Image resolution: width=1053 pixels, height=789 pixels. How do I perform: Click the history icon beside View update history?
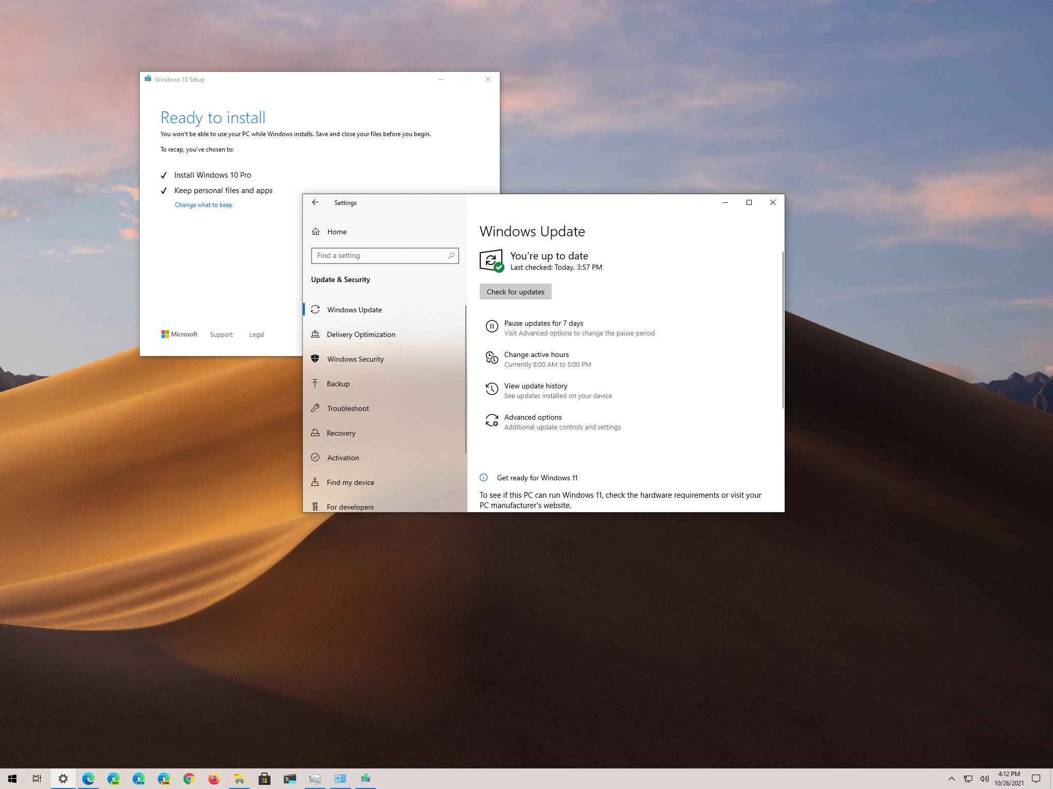[492, 389]
